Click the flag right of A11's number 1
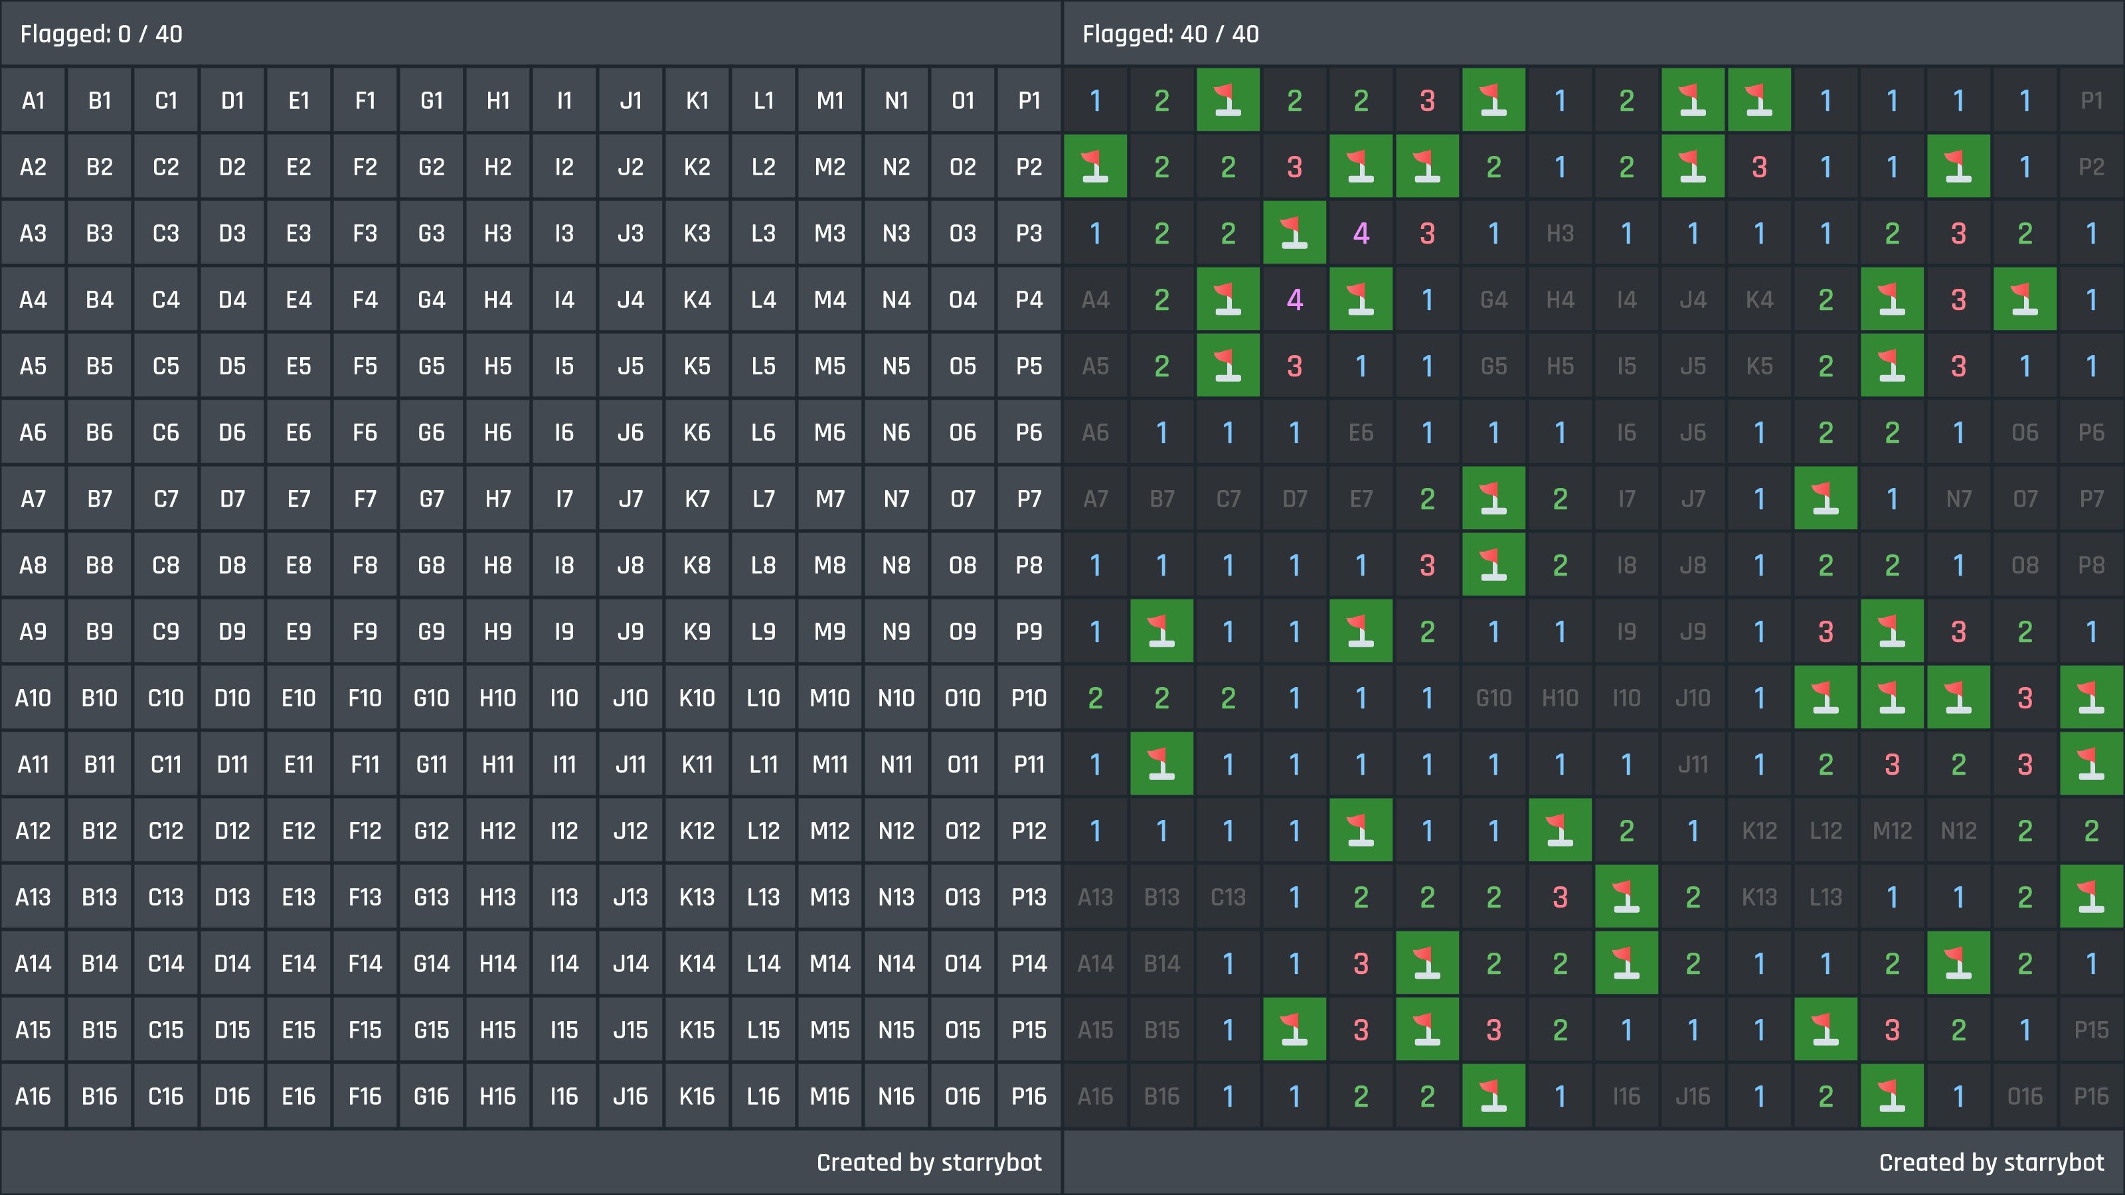This screenshot has width=2125, height=1195. 1161,763
